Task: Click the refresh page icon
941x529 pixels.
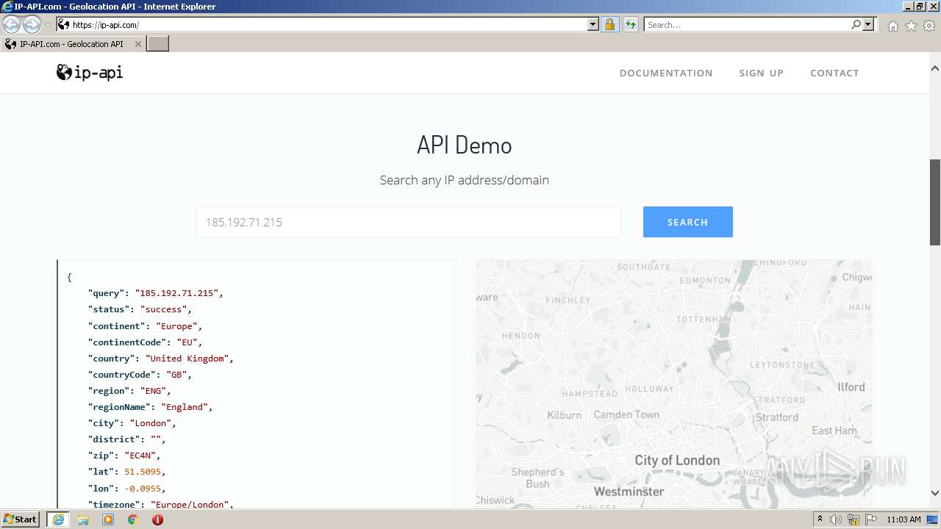Action: (631, 24)
